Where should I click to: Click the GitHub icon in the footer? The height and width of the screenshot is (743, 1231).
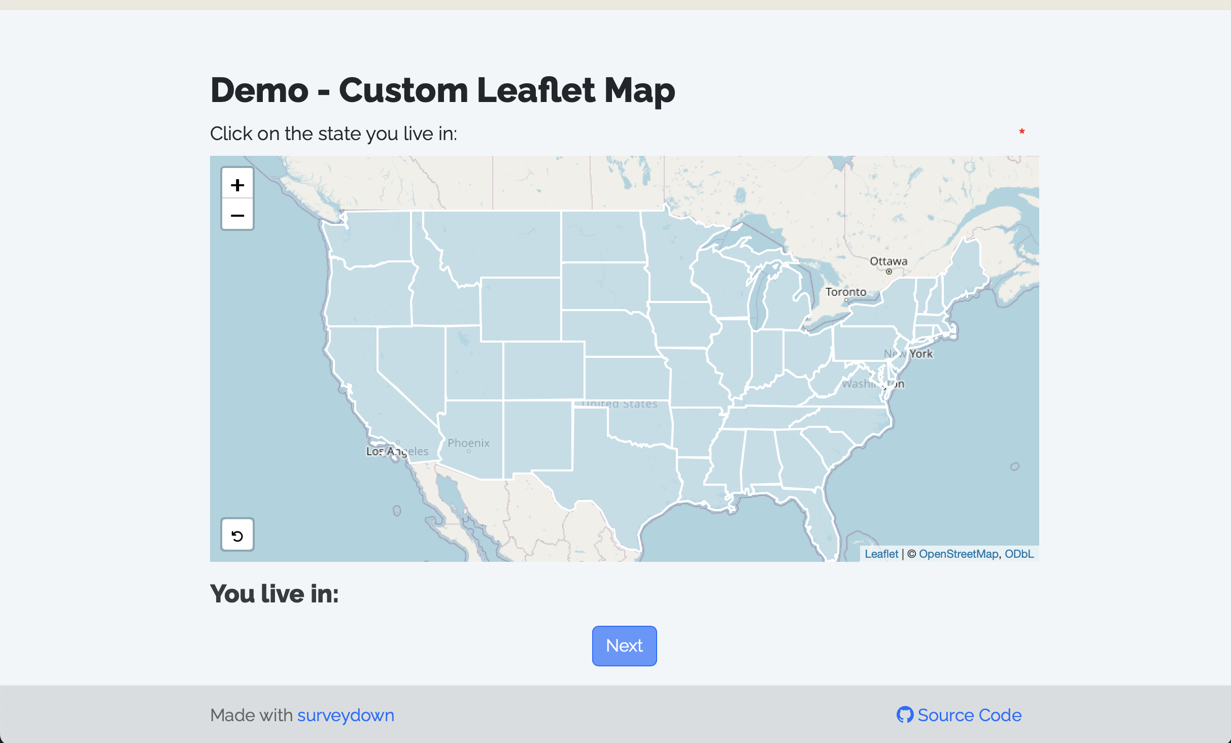click(904, 715)
